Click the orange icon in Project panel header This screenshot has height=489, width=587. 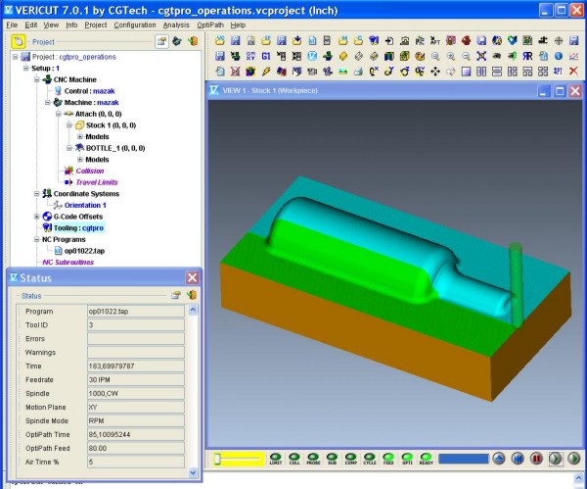coord(193,41)
